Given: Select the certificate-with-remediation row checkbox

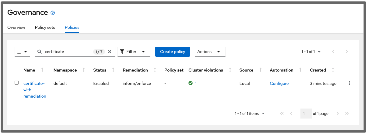Looking at the screenshot, I should coord(17,83).
